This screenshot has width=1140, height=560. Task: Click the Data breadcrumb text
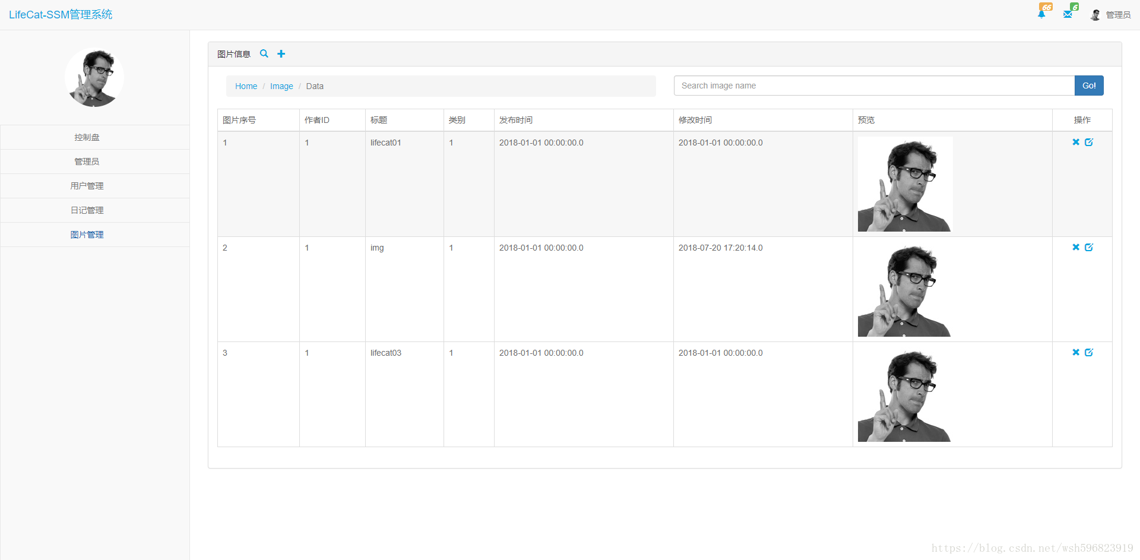(315, 86)
